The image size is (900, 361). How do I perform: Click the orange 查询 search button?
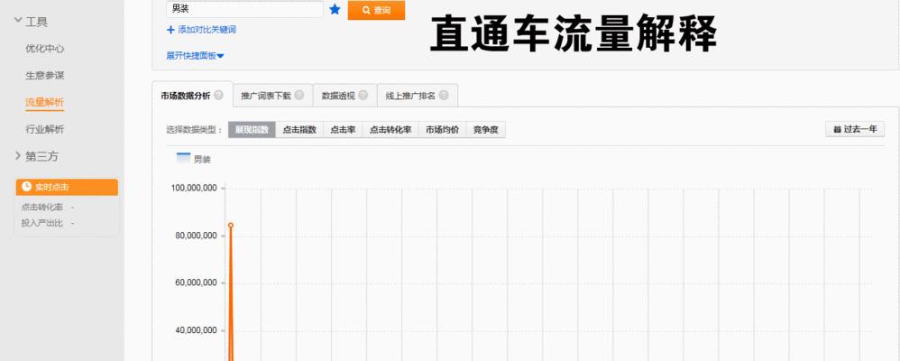377,10
